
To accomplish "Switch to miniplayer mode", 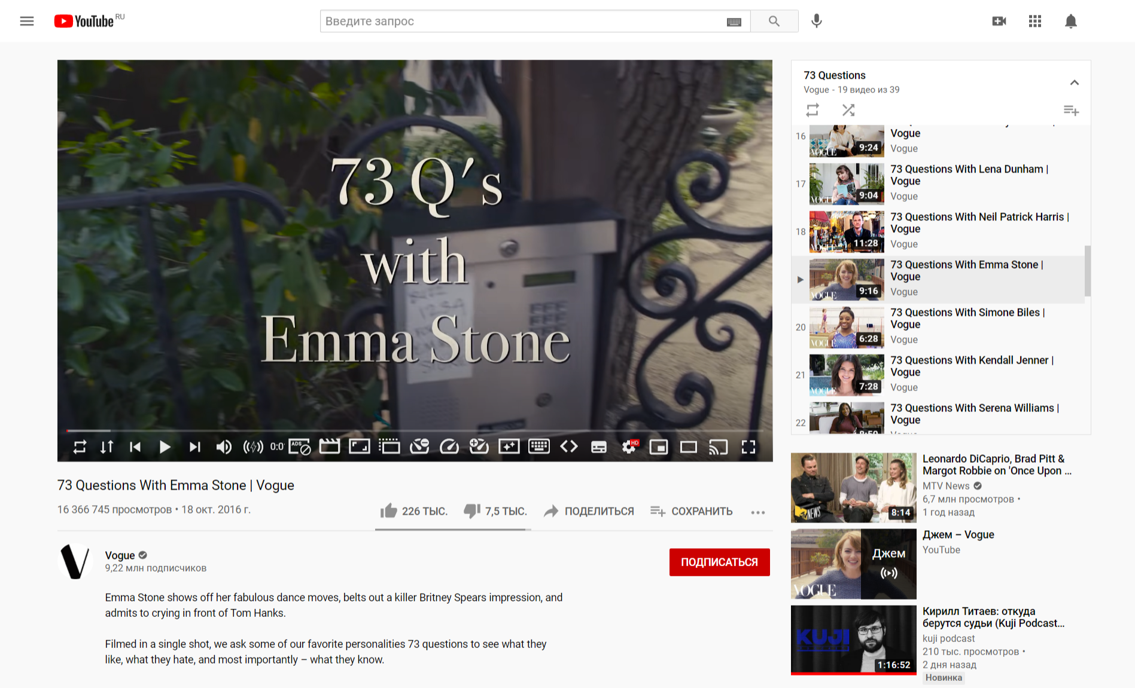I will pos(659,447).
